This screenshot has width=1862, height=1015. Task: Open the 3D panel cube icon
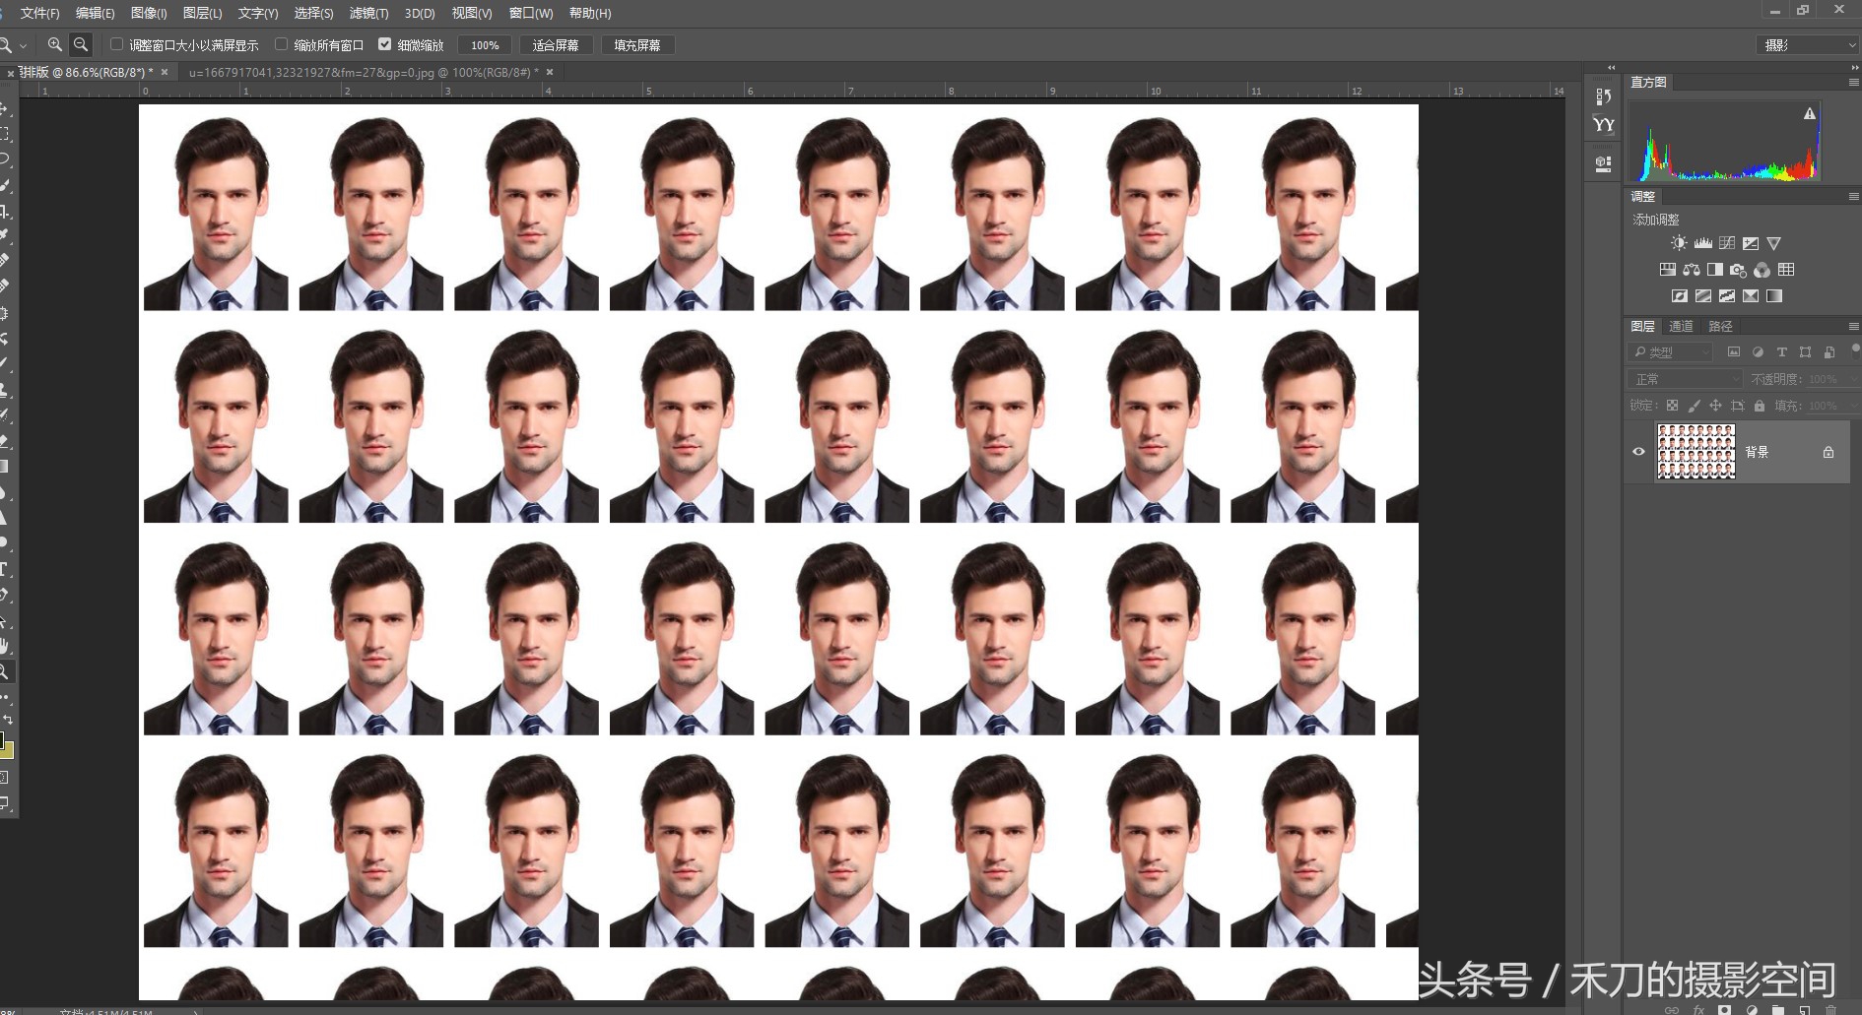click(1604, 163)
